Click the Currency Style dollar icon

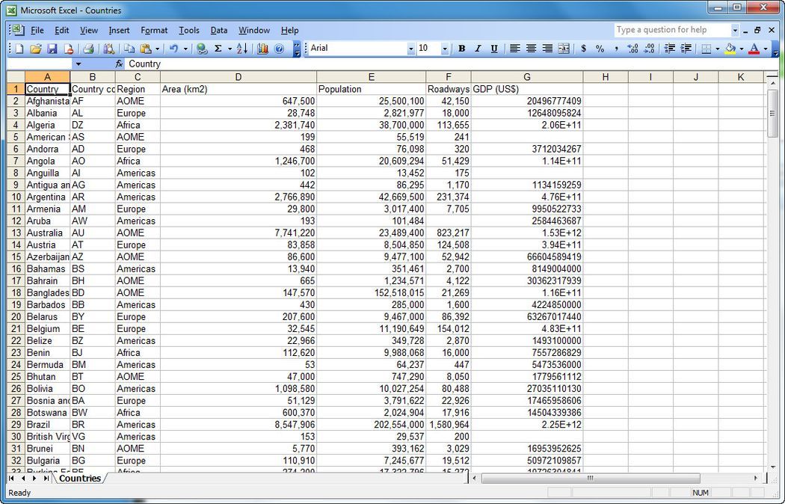point(582,48)
